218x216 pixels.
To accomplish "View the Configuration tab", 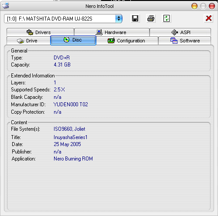I will [127, 41].
